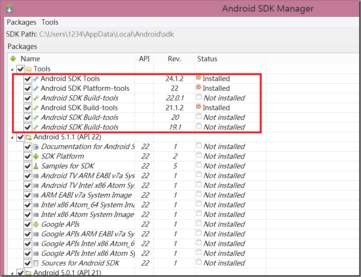The width and height of the screenshot is (361, 277).
Task: Toggle the Samples for SDK checkbox
Action: point(28,166)
